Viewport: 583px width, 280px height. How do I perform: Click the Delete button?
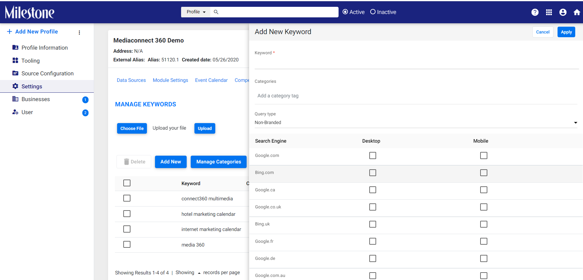click(134, 162)
